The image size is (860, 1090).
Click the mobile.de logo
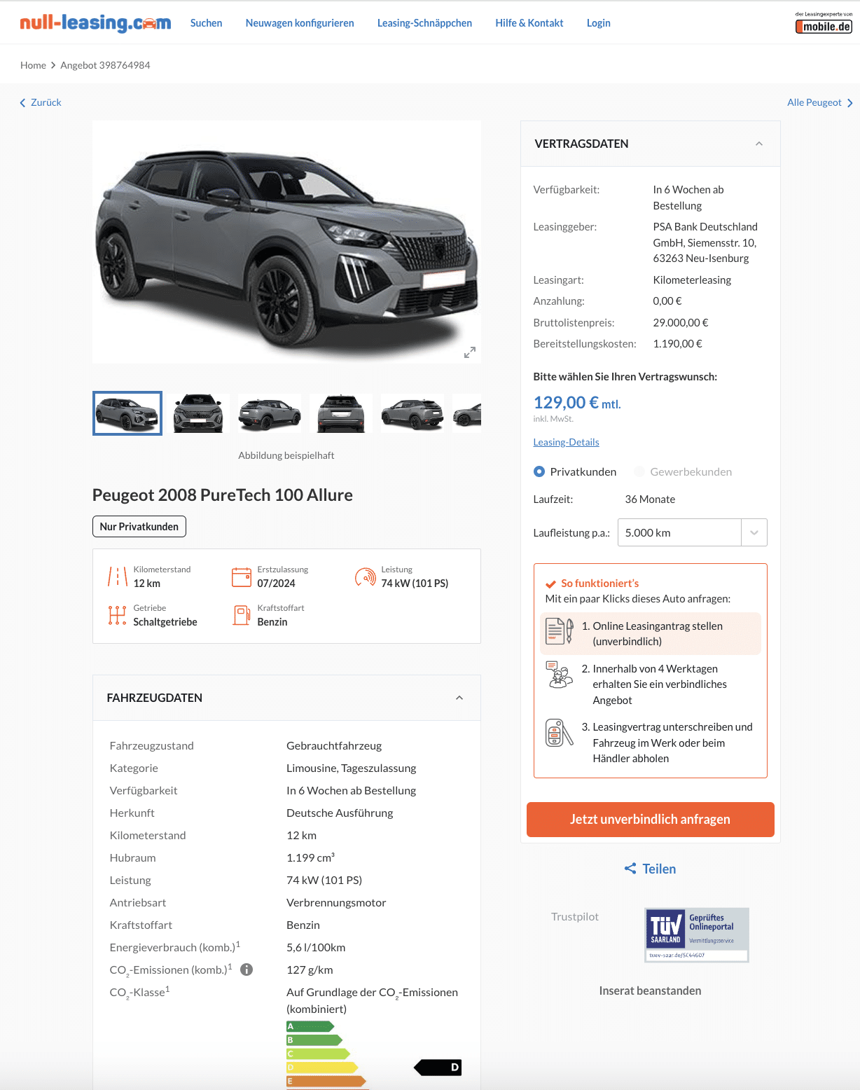[x=824, y=23]
